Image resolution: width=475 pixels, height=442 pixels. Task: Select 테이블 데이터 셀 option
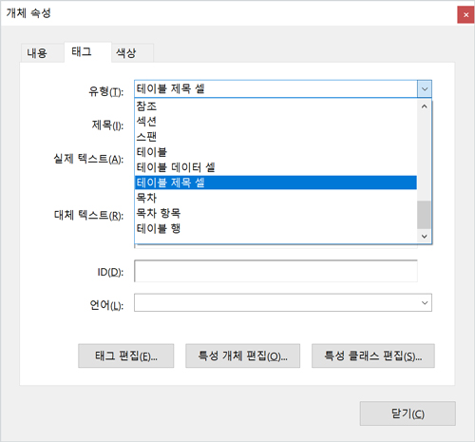coord(275,167)
